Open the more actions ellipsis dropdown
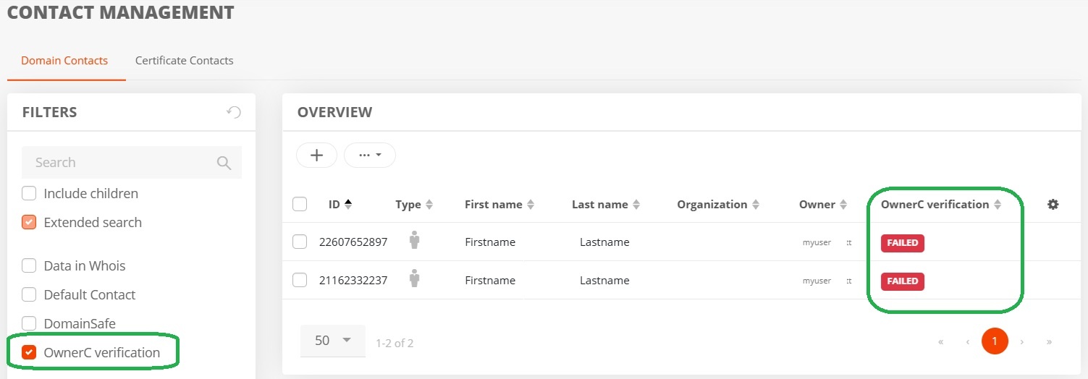Screen dimensions: 1088x379 point(370,155)
